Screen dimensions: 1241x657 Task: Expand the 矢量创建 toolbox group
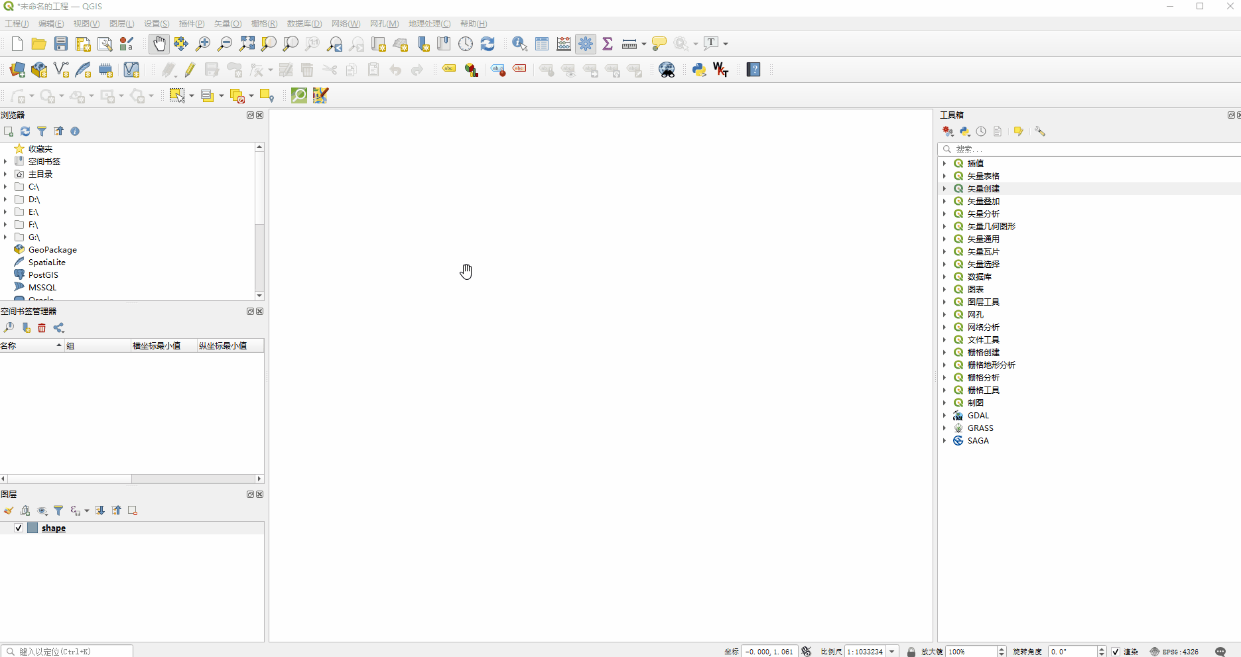[x=945, y=189]
